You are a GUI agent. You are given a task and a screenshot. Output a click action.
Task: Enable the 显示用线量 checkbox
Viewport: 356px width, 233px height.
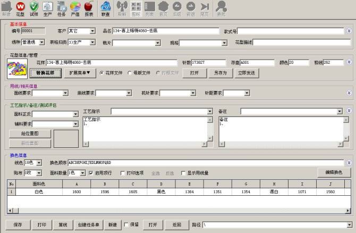tap(183, 173)
